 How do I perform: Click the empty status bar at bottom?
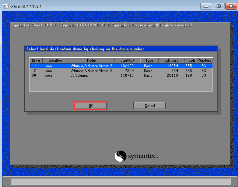[120, 181]
